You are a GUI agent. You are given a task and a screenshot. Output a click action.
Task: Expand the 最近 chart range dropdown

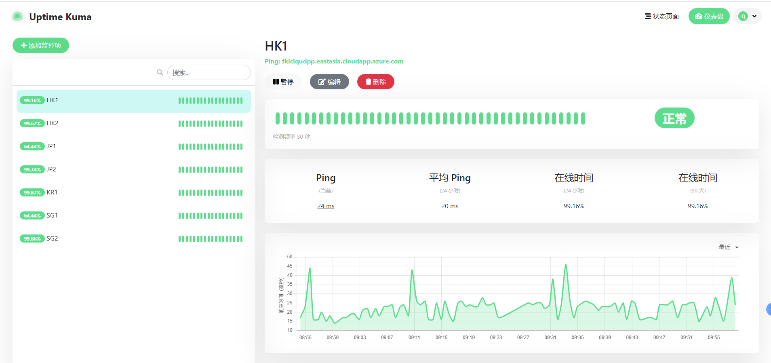click(729, 247)
